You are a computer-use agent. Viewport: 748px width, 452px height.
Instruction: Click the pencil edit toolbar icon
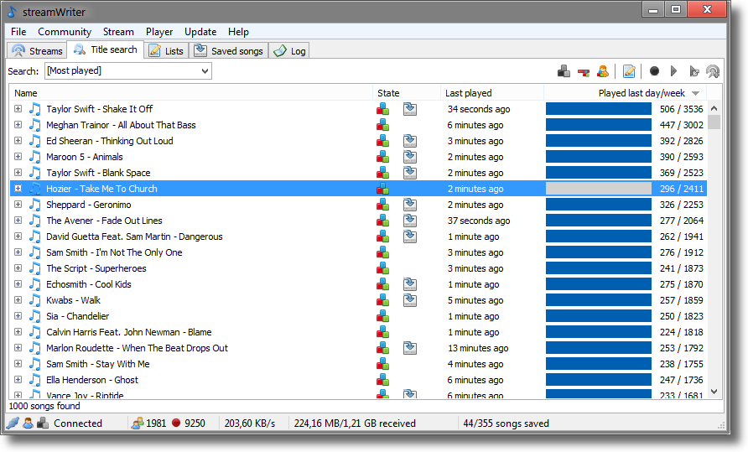pyautogui.click(x=629, y=71)
